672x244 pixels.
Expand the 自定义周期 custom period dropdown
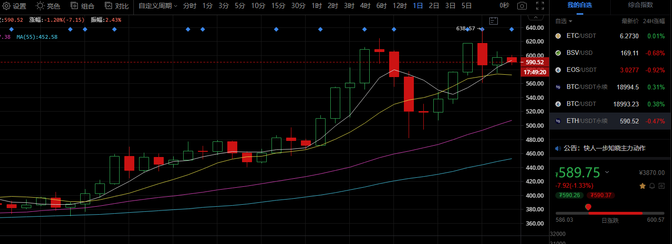158,6
